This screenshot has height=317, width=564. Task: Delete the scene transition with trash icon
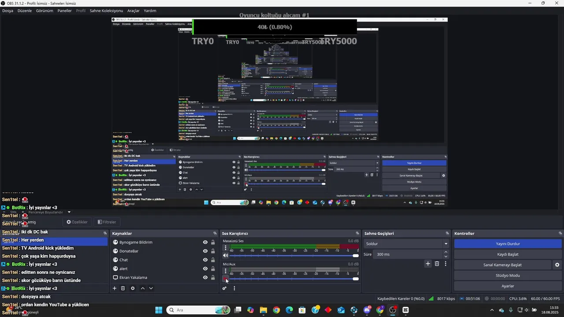(x=437, y=264)
